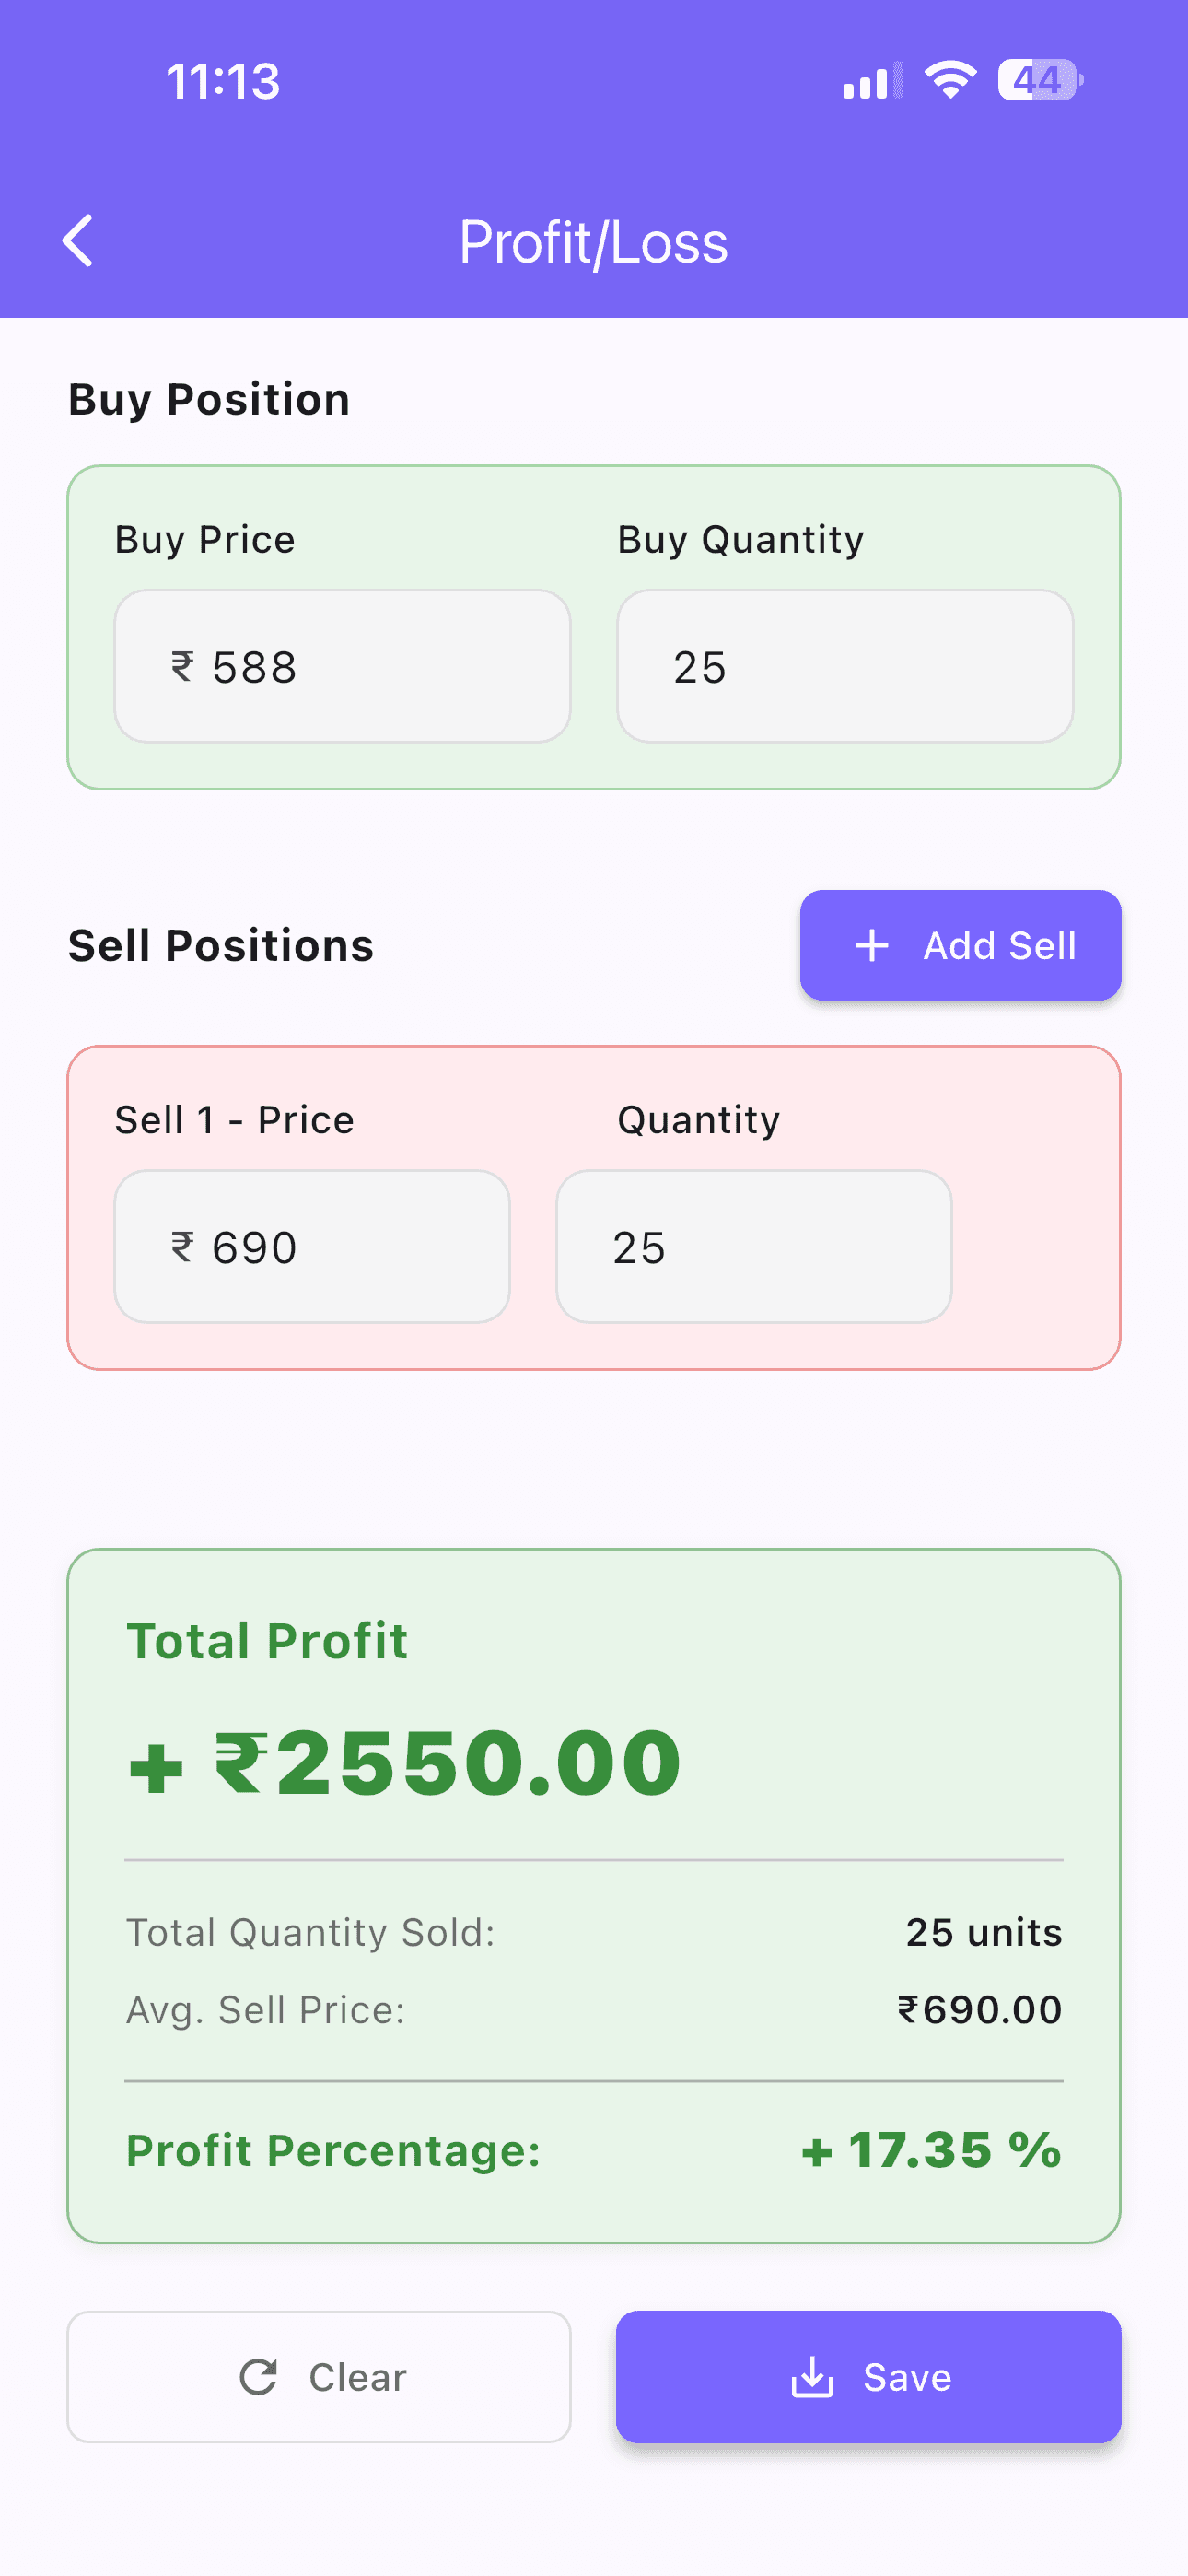The image size is (1188, 2576).
Task: Tap the Sell 1 Price field showing 690
Action: coord(311,1246)
